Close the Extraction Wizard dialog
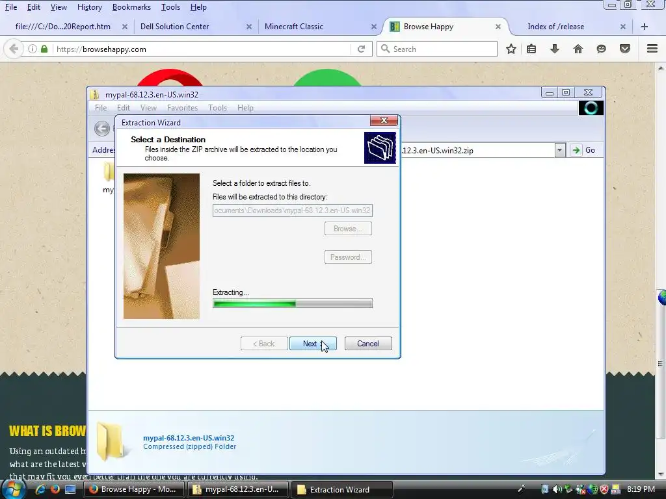This screenshot has height=499, width=666. click(x=384, y=120)
